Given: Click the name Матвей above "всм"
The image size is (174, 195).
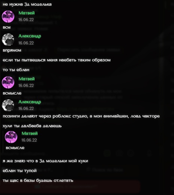Looking at the screenshot, I should (27, 13).
